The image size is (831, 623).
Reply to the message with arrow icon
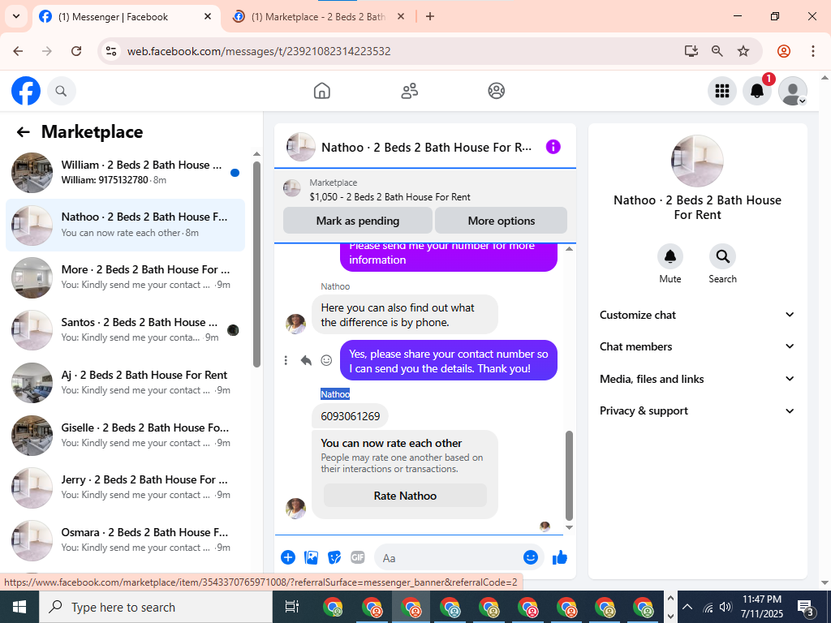(306, 360)
